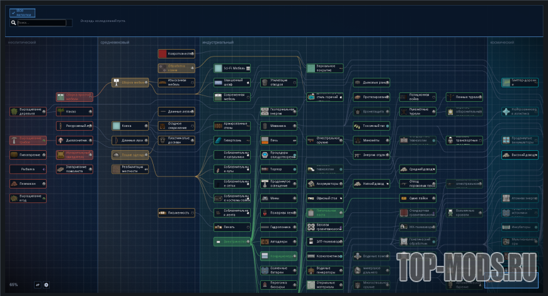The height and width of the screenshot is (296, 548).
Task: Open the Высокий доход research node
Action: 520,155
